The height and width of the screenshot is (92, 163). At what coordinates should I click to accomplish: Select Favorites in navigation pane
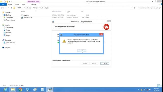pyautogui.click(x=8, y=13)
